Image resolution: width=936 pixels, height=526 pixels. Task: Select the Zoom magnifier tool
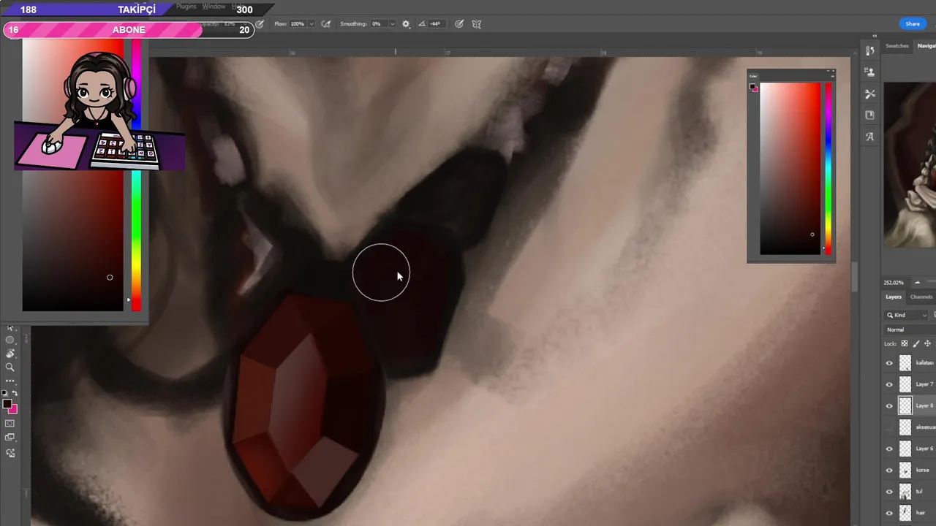point(10,367)
